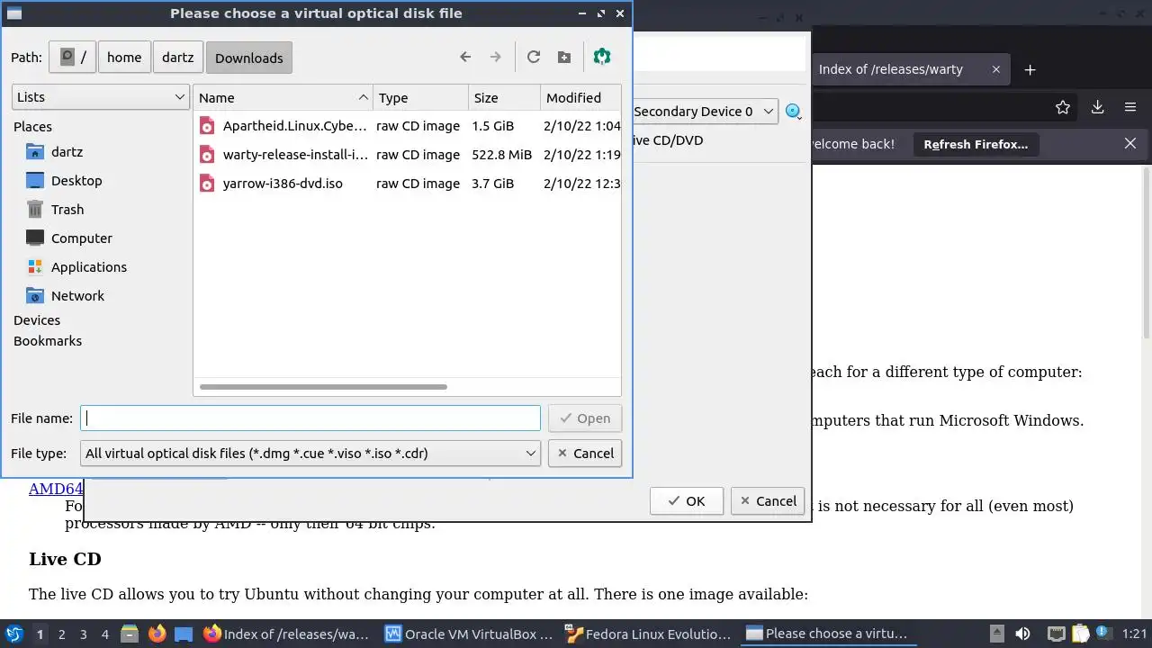Viewport: 1152px width, 648px height.
Task: Click the yarrow-i386-dvd.iso file icon
Action: [x=207, y=184]
